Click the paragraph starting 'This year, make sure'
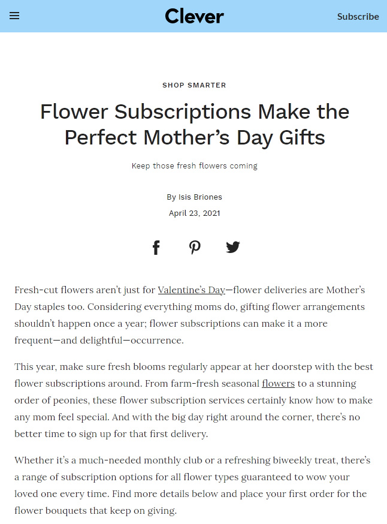 click(194, 400)
